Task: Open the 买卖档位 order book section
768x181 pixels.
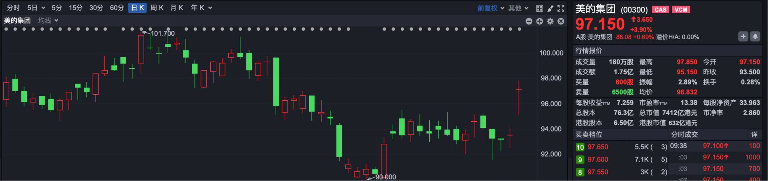Action: click(x=589, y=135)
